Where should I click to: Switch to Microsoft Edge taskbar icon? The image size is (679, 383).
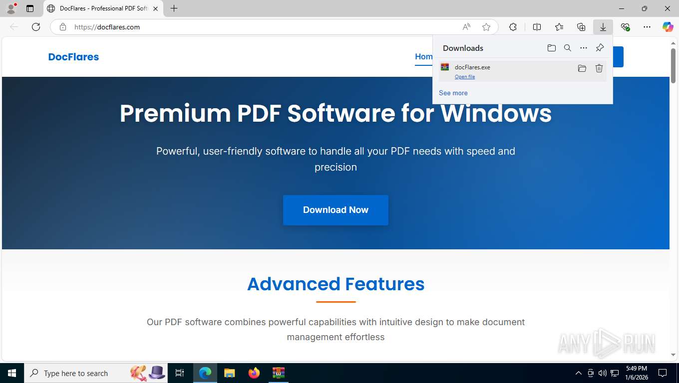point(205,373)
